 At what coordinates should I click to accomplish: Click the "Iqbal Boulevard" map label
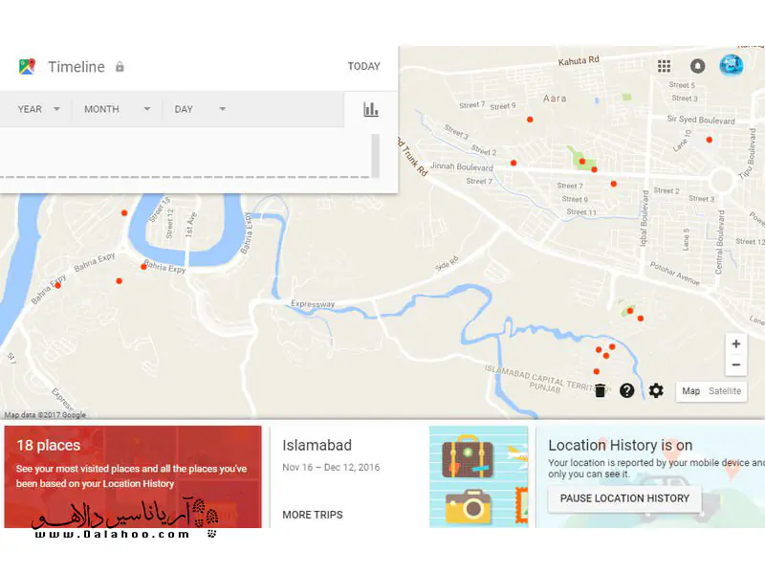click(x=645, y=218)
